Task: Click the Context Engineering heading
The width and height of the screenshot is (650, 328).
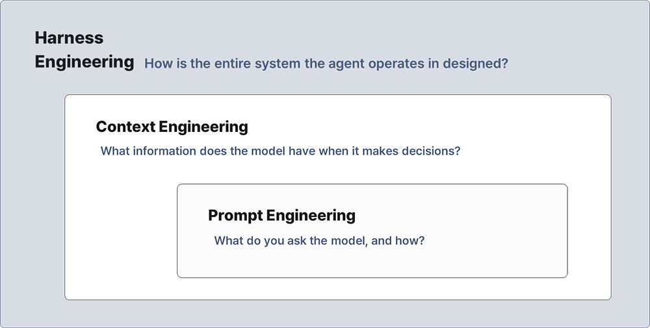Action: click(x=172, y=127)
